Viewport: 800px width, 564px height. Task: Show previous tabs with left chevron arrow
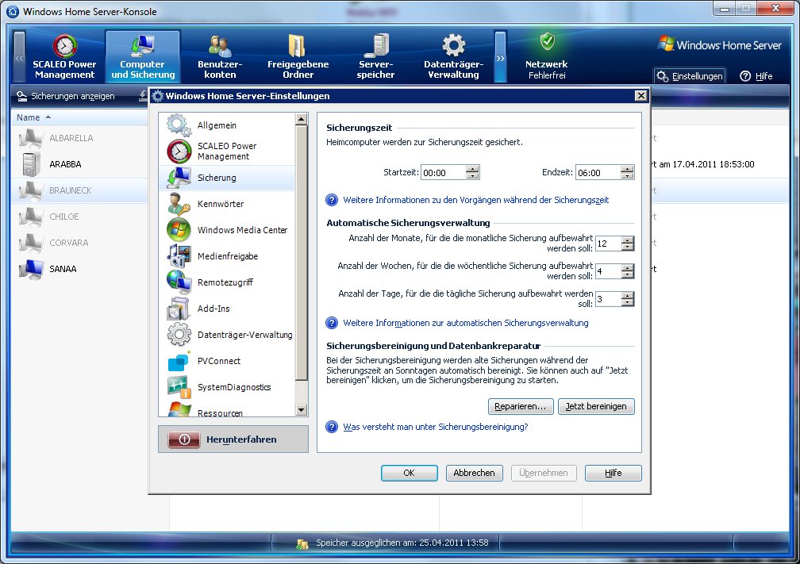[19, 57]
